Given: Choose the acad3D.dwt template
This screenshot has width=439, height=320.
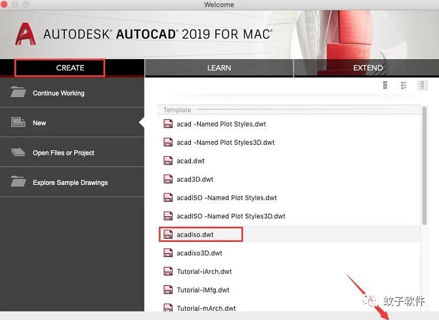Looking at the screenshot, I should point(289,179).
